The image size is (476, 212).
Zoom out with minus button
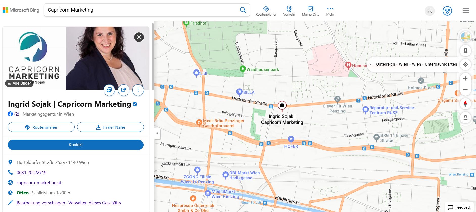coord(465,90)
